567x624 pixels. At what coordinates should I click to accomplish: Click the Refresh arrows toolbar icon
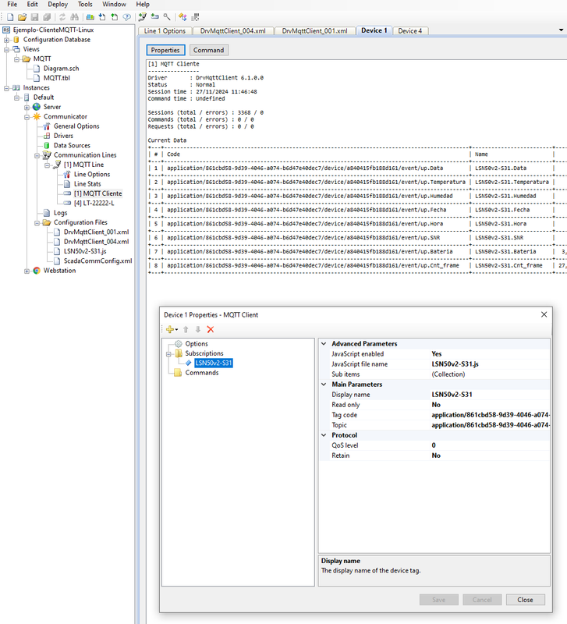[x=62, y=17]
